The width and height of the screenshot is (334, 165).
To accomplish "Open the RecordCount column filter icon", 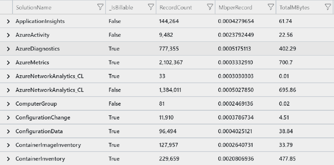I will pos(210,7).
